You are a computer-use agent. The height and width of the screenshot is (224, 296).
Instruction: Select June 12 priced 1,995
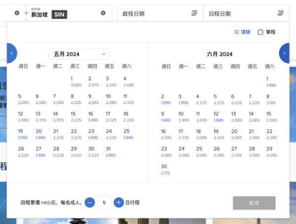pyautogui.click(x=219, y=117)
